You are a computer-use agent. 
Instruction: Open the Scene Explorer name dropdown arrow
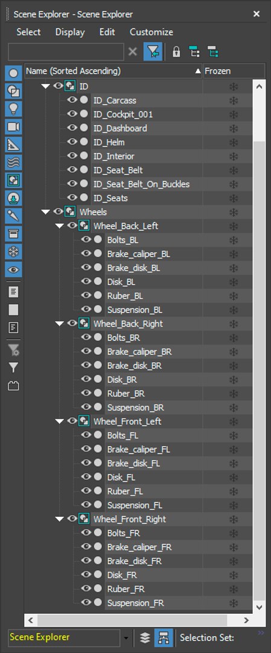point(126,638)
